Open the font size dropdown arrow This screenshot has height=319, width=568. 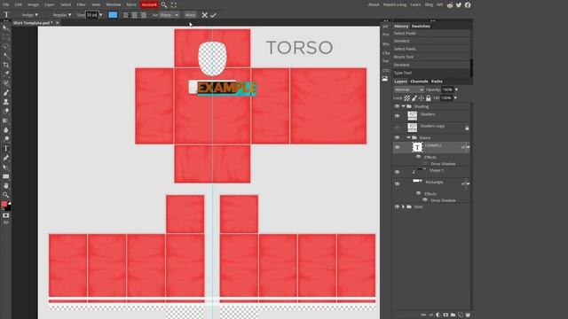[x=101, y=15]
